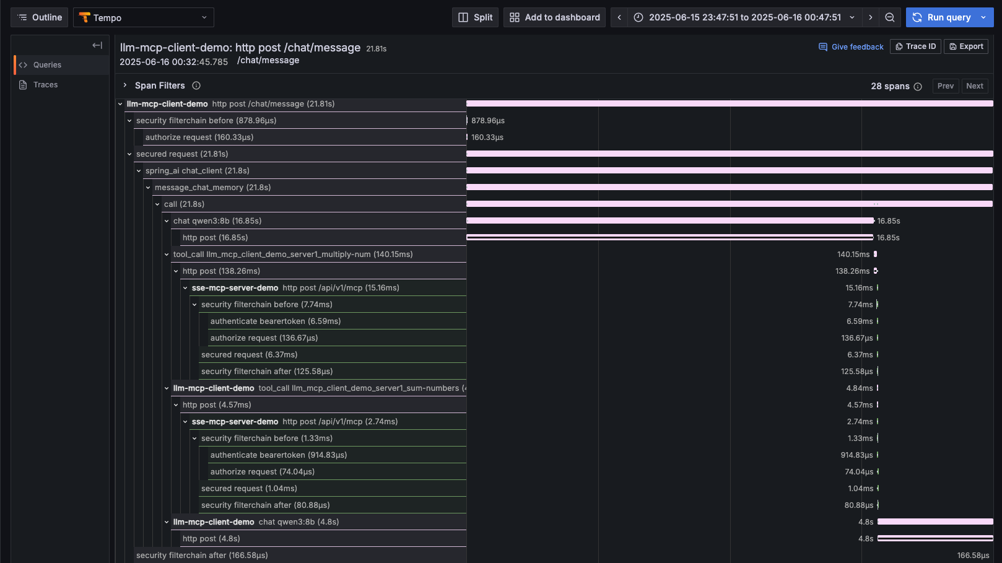Click the http post 16.85s timeline bar
The height and width of the screenshot is (563, 1002).
669,237
